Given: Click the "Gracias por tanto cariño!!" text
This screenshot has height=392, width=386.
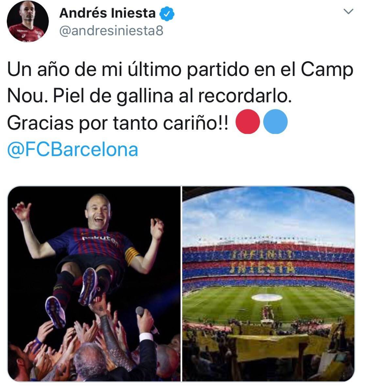Looking at the screenshot, I should 118,123.
